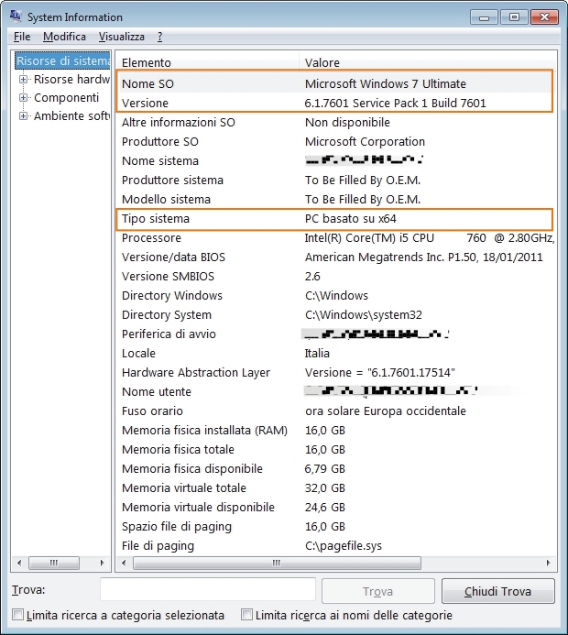Select the Modello sistema row

point(335,199)
